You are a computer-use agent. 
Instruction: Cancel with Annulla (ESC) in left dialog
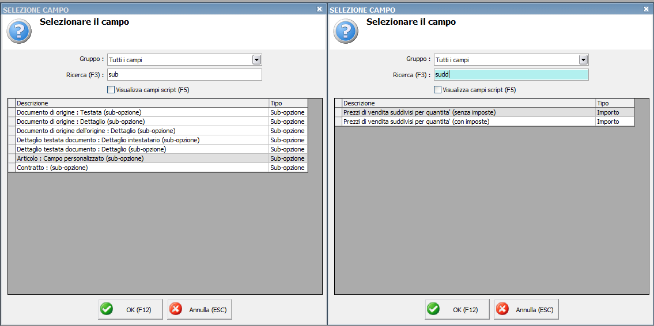199,309
